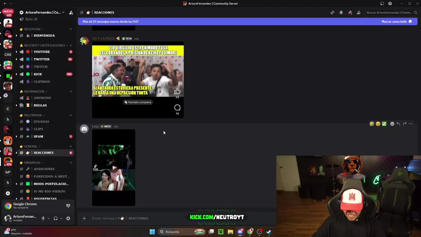Add the green check mark reaction
The width and height of the screenshot is (421, 237).
384,124
